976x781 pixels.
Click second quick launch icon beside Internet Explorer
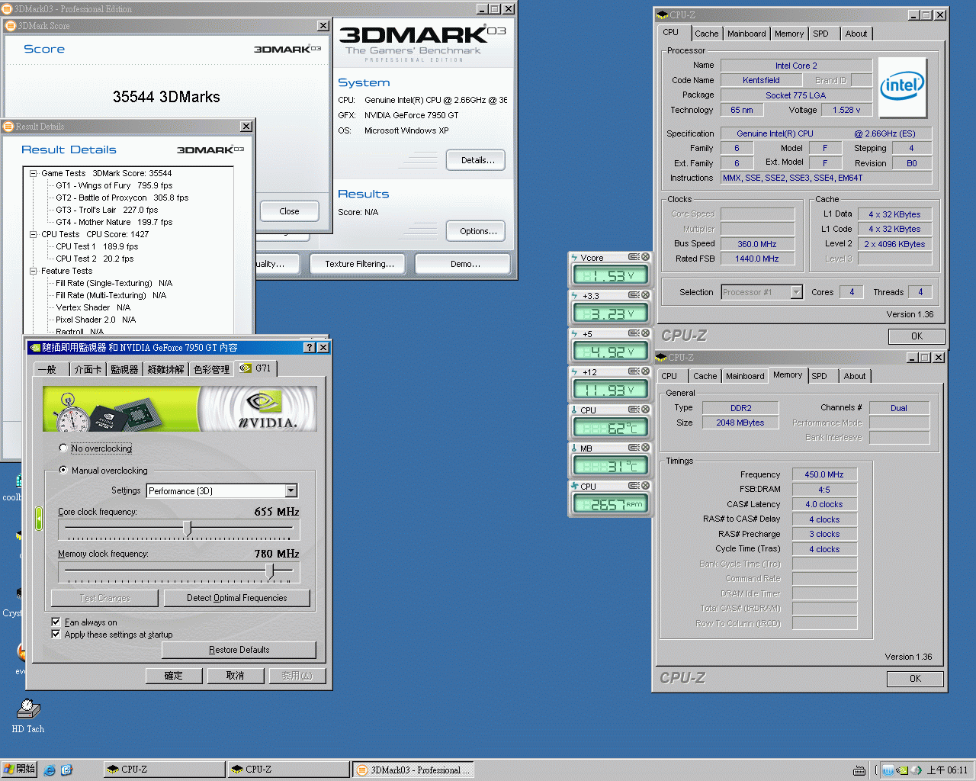pyautogui.click(x=66, y=770)
